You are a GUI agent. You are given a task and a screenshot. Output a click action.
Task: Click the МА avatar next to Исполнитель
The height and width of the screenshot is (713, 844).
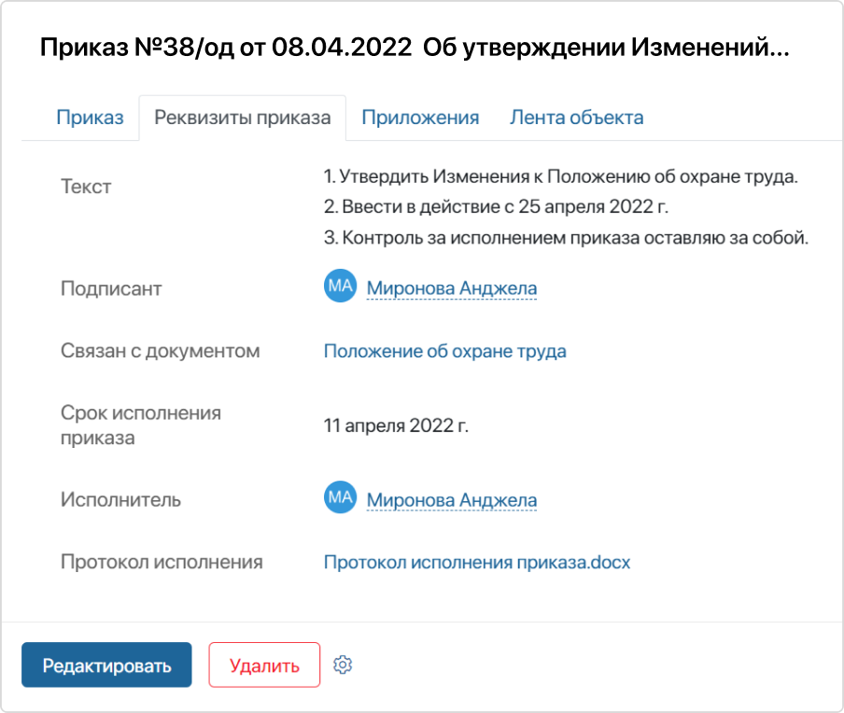[x=340, y=498]
